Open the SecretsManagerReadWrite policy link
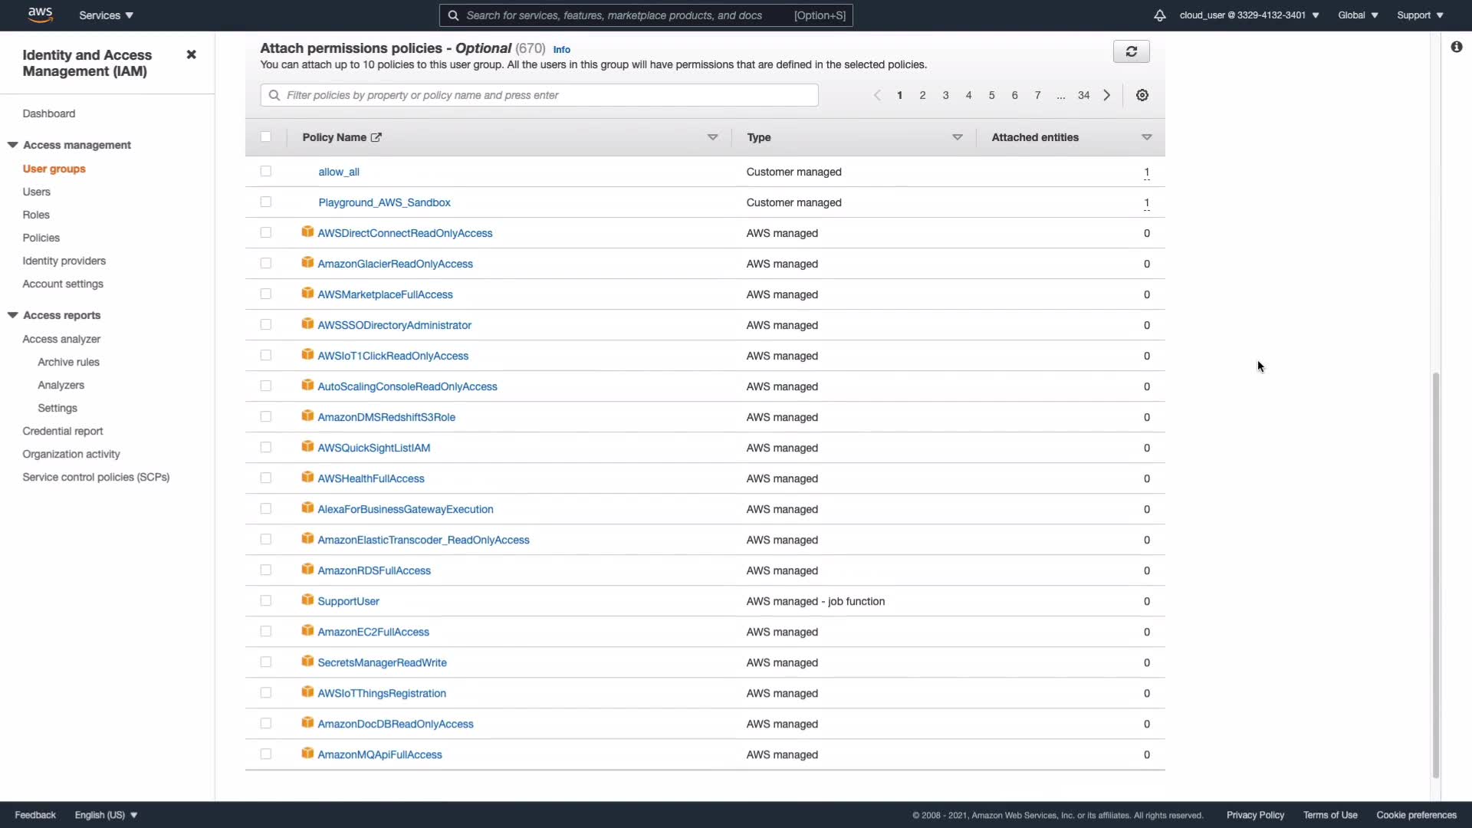 tap(382, 662)
